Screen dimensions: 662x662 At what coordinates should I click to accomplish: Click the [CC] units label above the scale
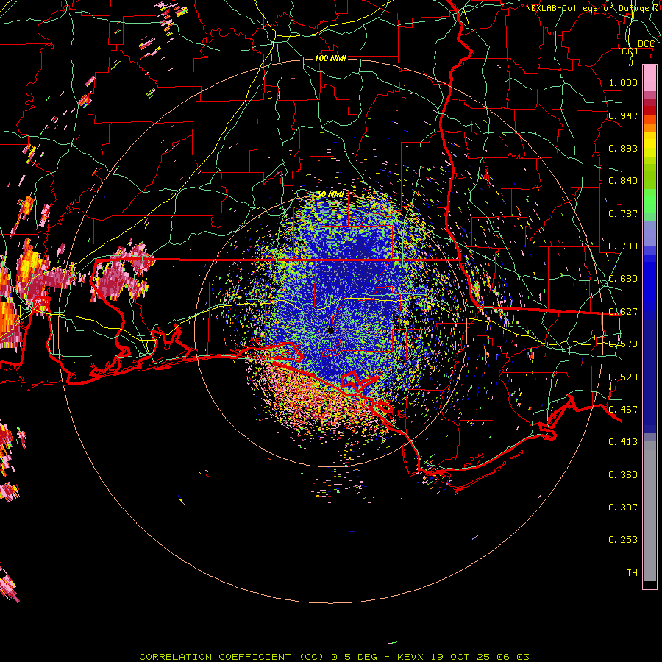coord(628,51)
